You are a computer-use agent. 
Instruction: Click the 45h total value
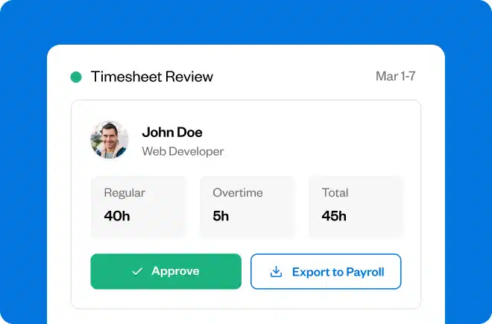point(334,217)
